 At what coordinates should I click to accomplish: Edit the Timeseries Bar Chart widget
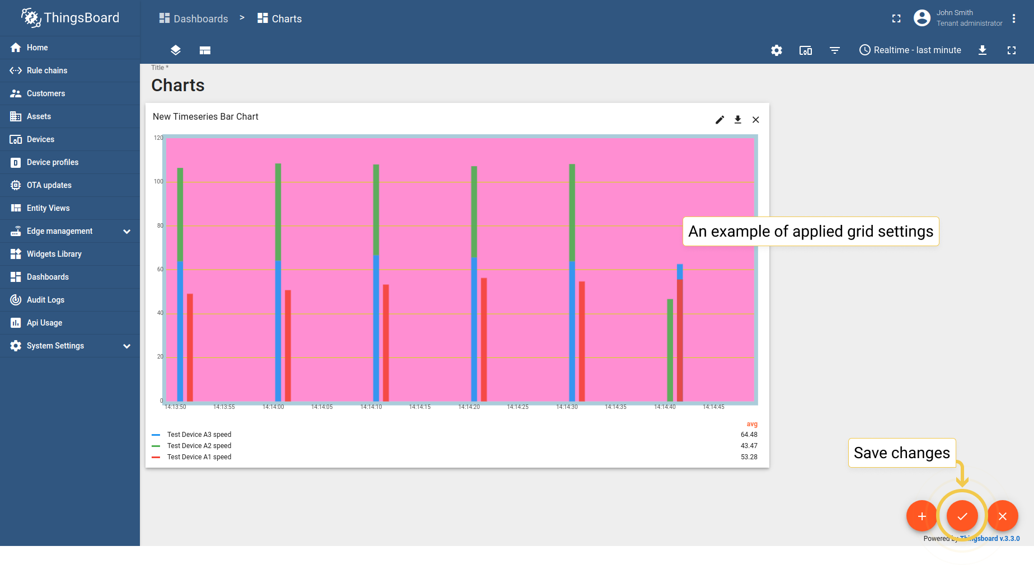click(720, 120)
